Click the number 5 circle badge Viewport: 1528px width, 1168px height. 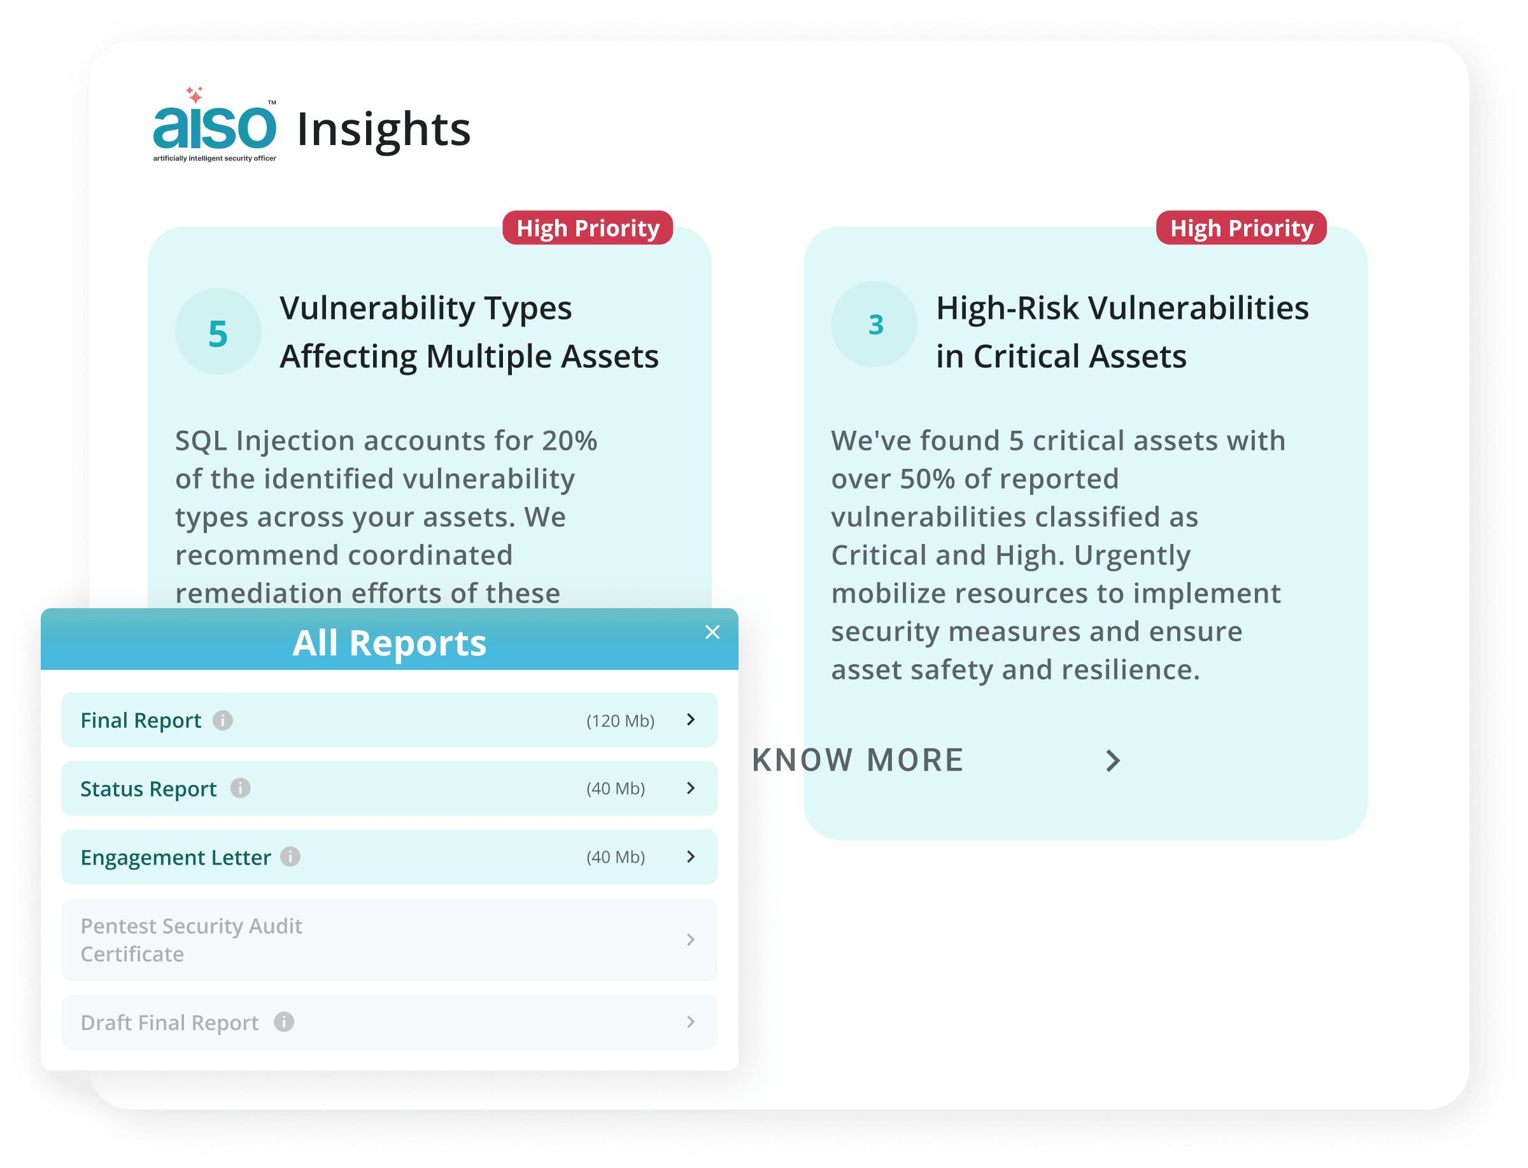click(x=218, y=332)
